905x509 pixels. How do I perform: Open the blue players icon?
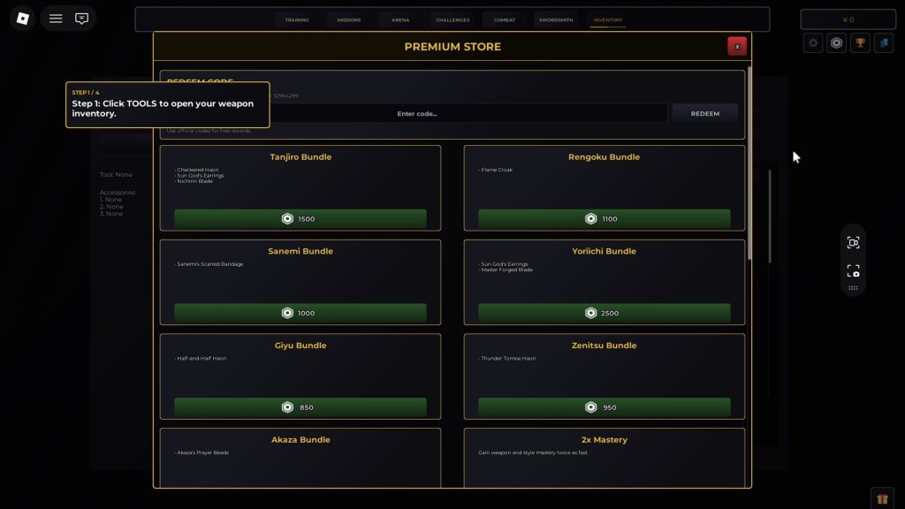tap(883, 42)
